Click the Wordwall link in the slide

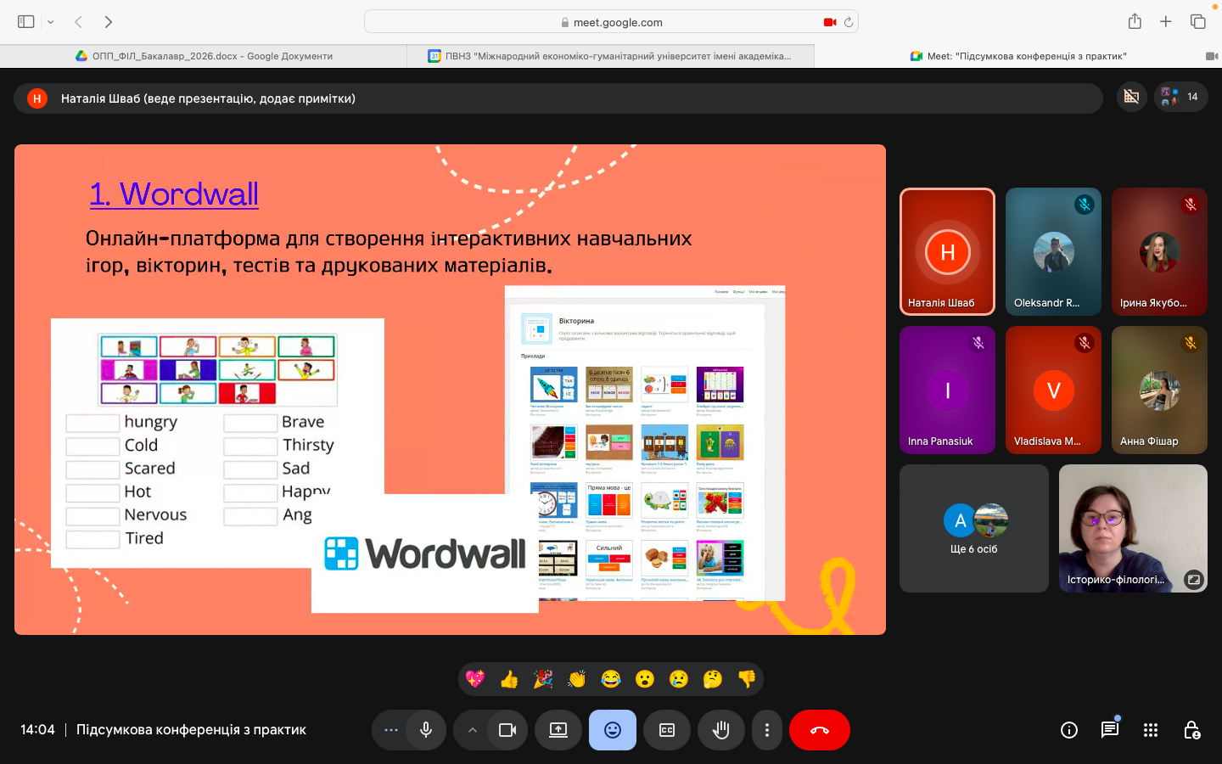[174, 194]
